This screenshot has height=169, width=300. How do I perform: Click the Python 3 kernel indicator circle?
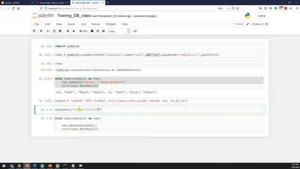[x=266, y=24]
